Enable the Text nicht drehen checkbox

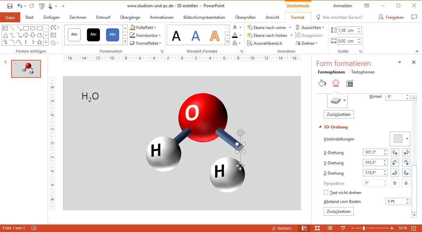tap(326, 192)
